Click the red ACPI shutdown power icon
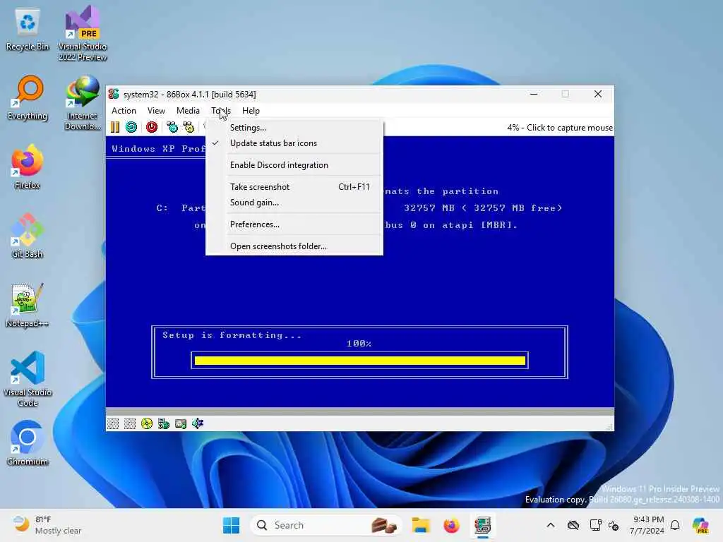The width and height of the screenshot is (723, 542). pos(152,127)
